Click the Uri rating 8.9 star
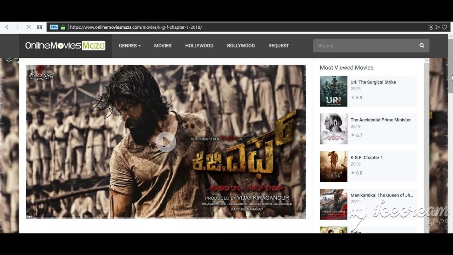 (x=352, y=97)
